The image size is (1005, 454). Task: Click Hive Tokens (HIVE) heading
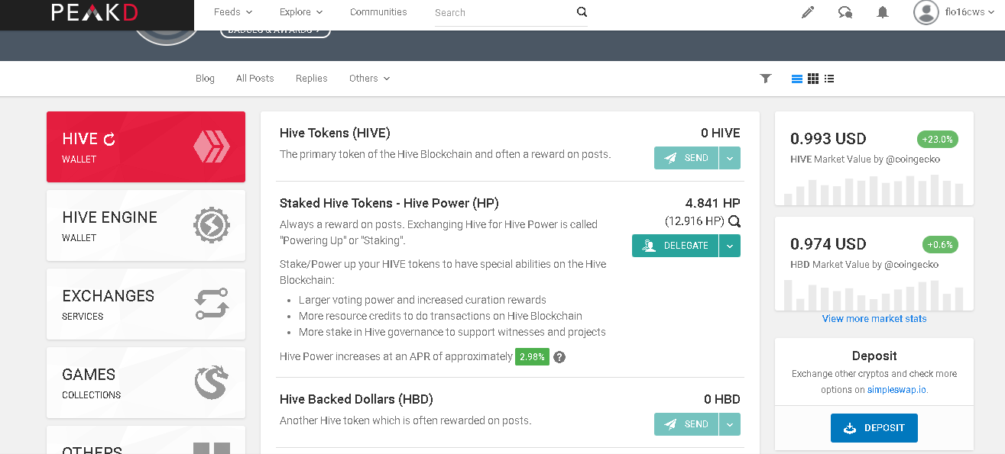[x=335, y=134]
